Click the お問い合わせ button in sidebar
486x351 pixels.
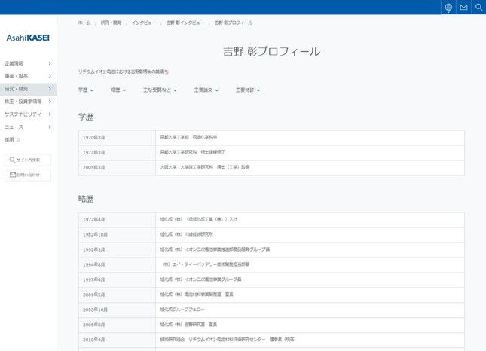[x=28, y=175]
